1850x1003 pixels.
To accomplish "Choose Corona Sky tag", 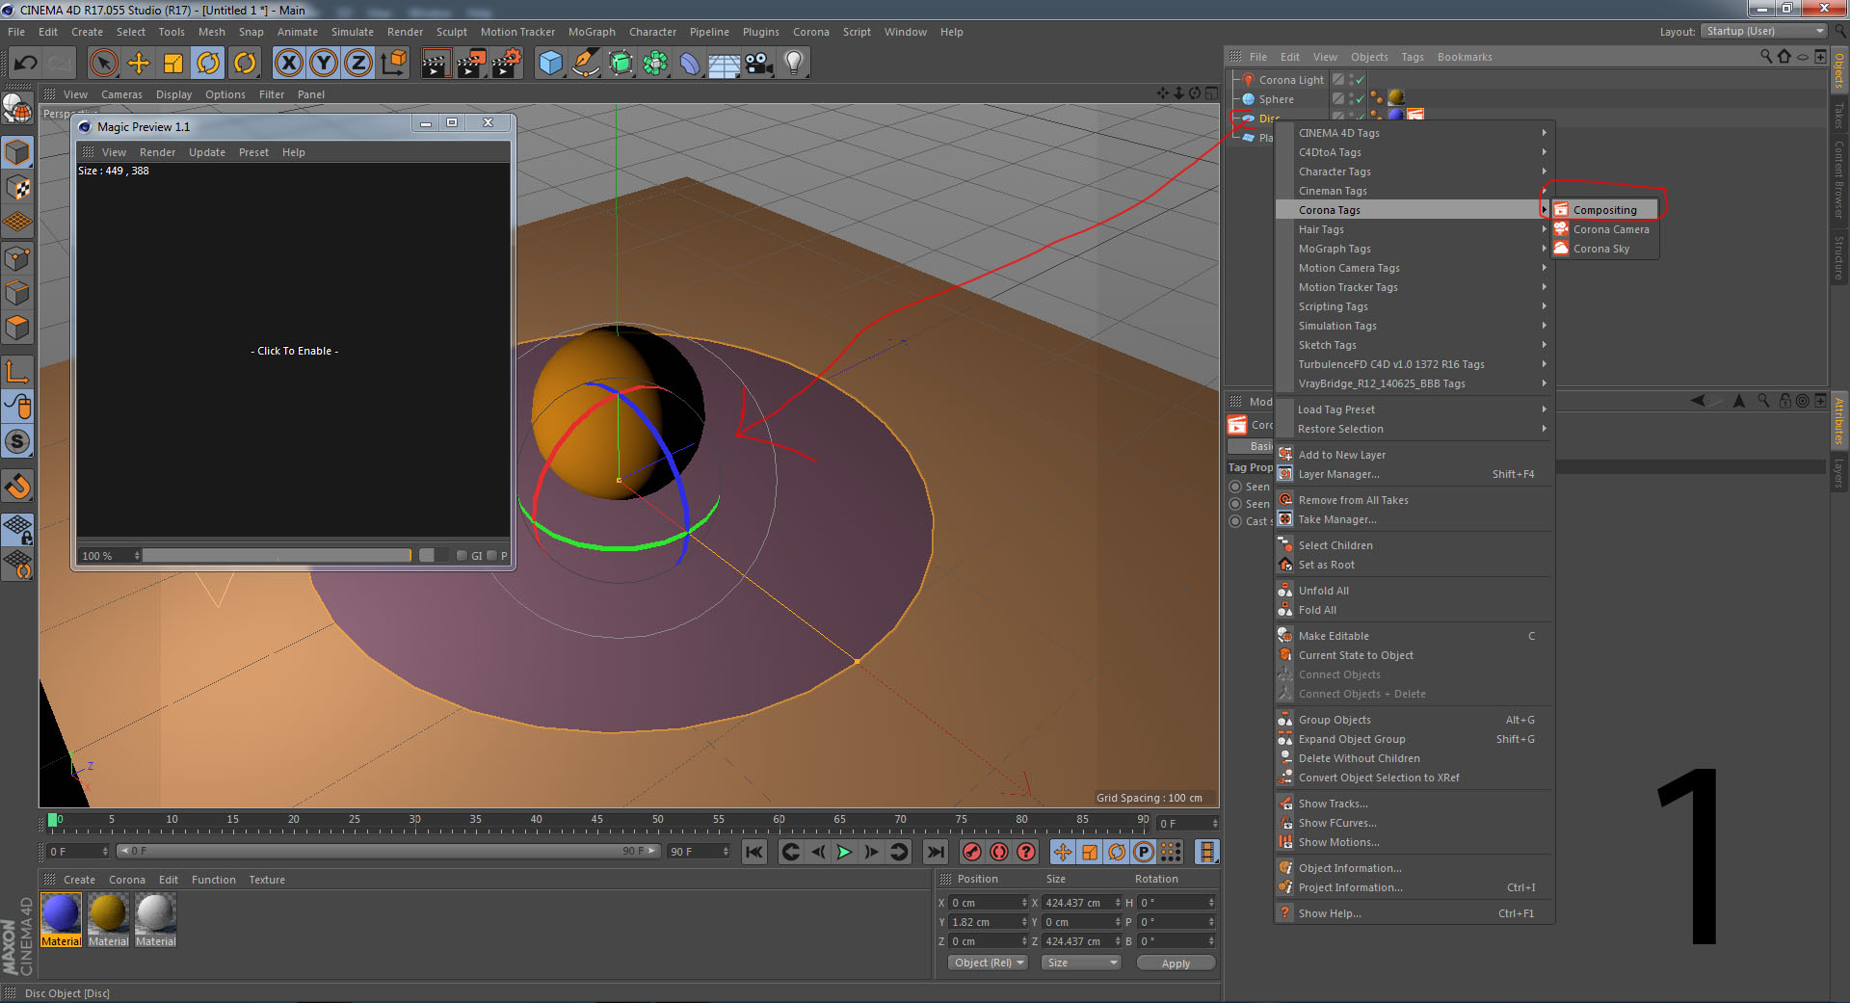I will (x=1605, y=249).
